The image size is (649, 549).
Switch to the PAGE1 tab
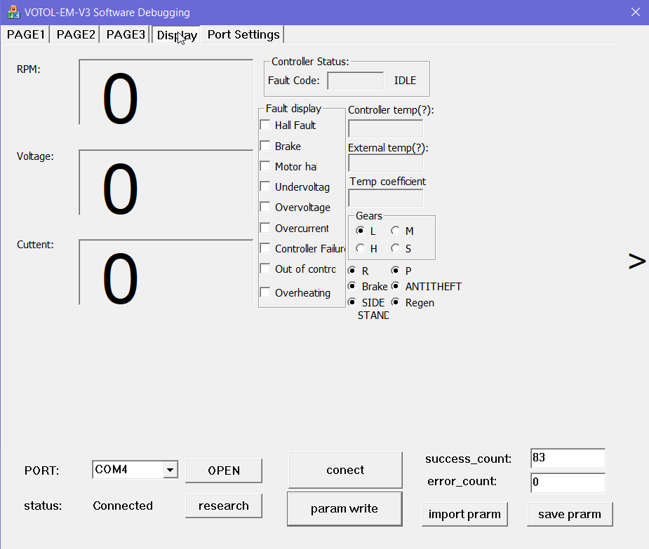pos(26,34)
